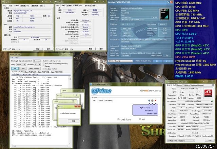Switch to Super PI [CPU #1] tab
217x149 pixels.
click(31, 72)
